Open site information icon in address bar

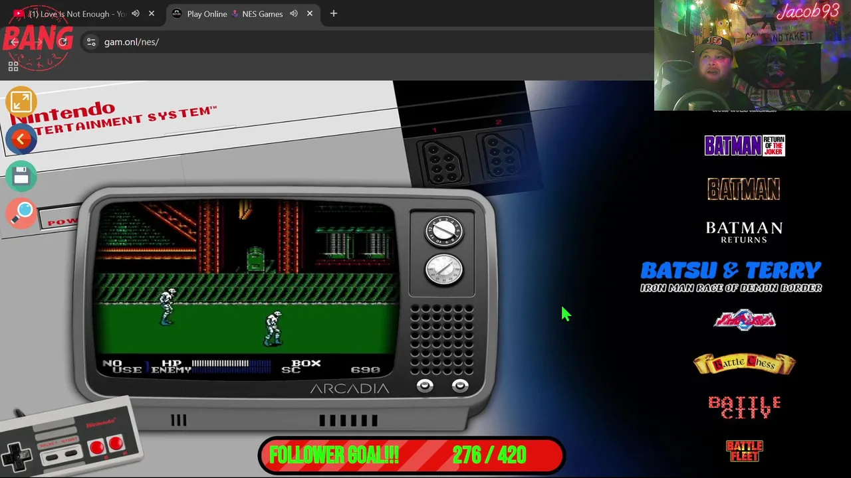tap(91, 42)
